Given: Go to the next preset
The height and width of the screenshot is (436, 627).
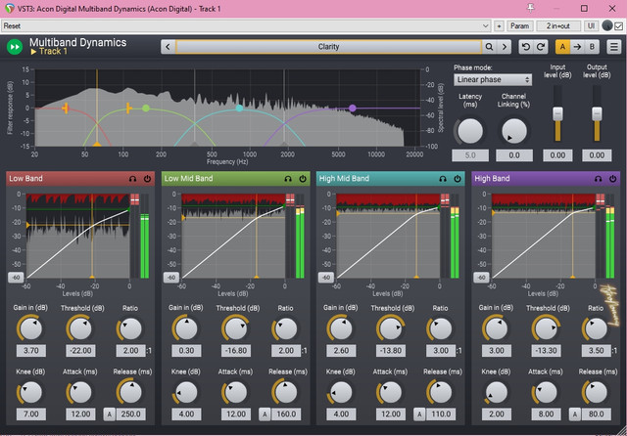Looking at the screenshot, I should pyautogui.click(x=505, y=47).
